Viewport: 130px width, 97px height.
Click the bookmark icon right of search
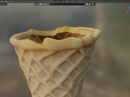pos(87,4)
